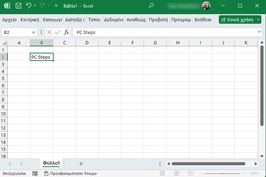Viewport: 266px width, 177px height.
Task: Open Customize Quick Access Toolbar dropdown
Action: 56,6
